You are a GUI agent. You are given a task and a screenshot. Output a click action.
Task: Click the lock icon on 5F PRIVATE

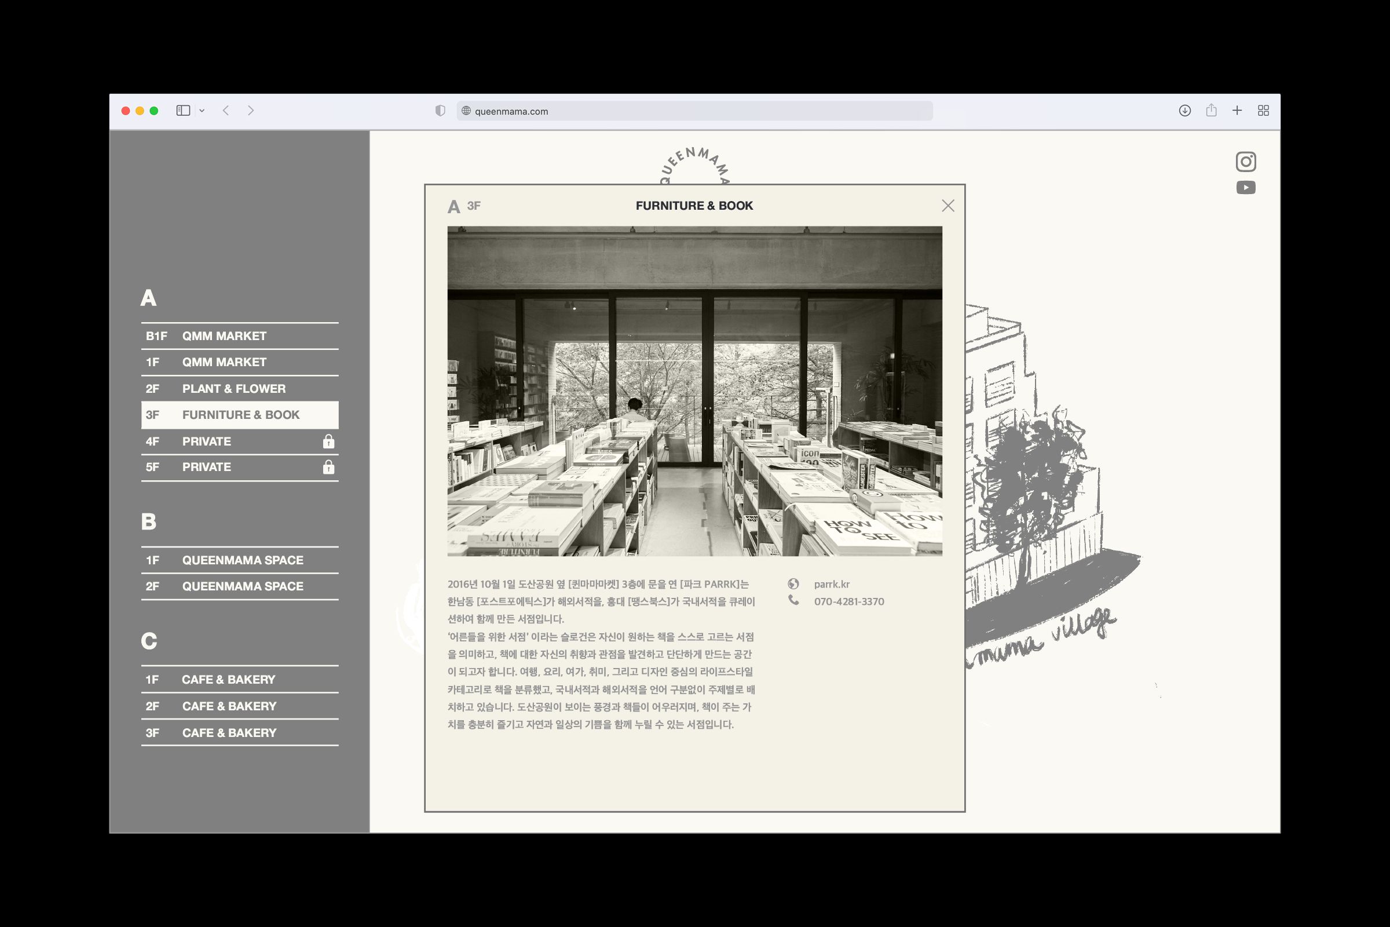click(x=328, y=467)
